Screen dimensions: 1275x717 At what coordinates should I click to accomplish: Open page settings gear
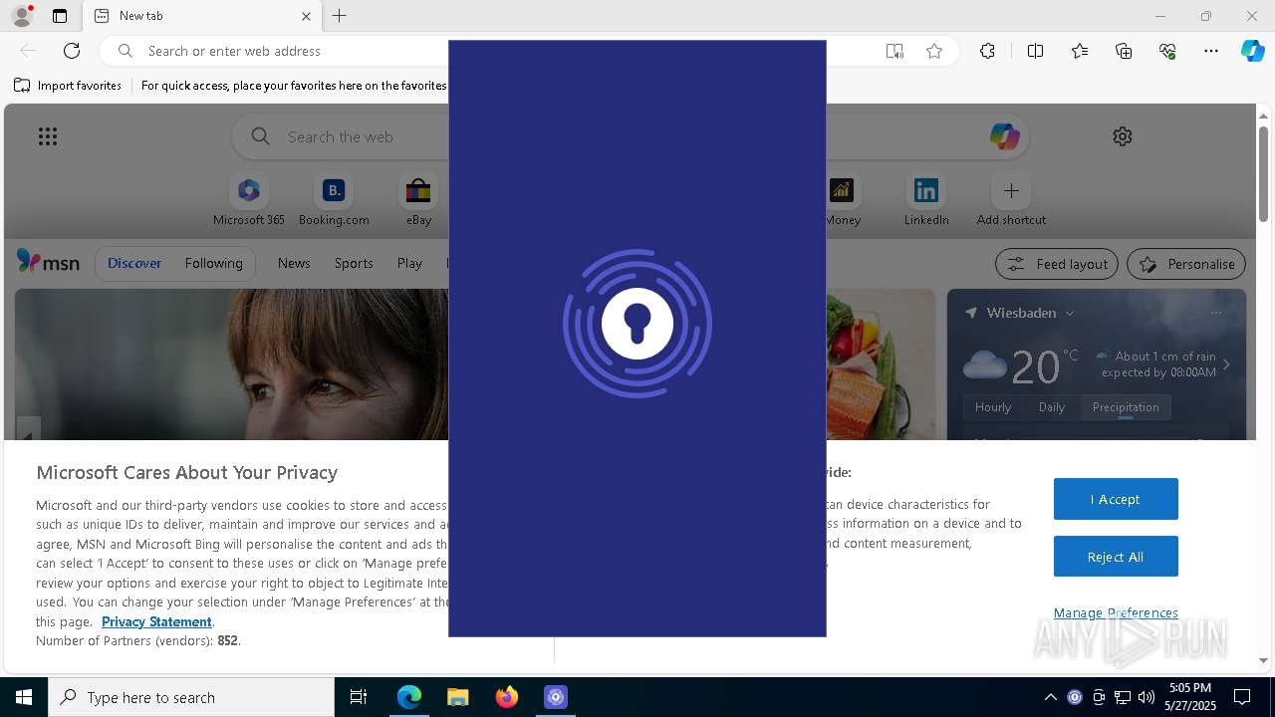[x=1123, y=136]
